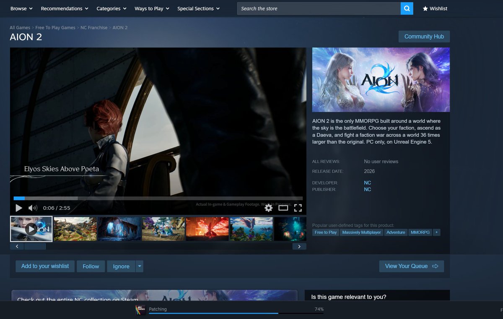Screen dimensions: 503x319
Task: Click "Is this game relevant to you?" heading
Action: 349,297
